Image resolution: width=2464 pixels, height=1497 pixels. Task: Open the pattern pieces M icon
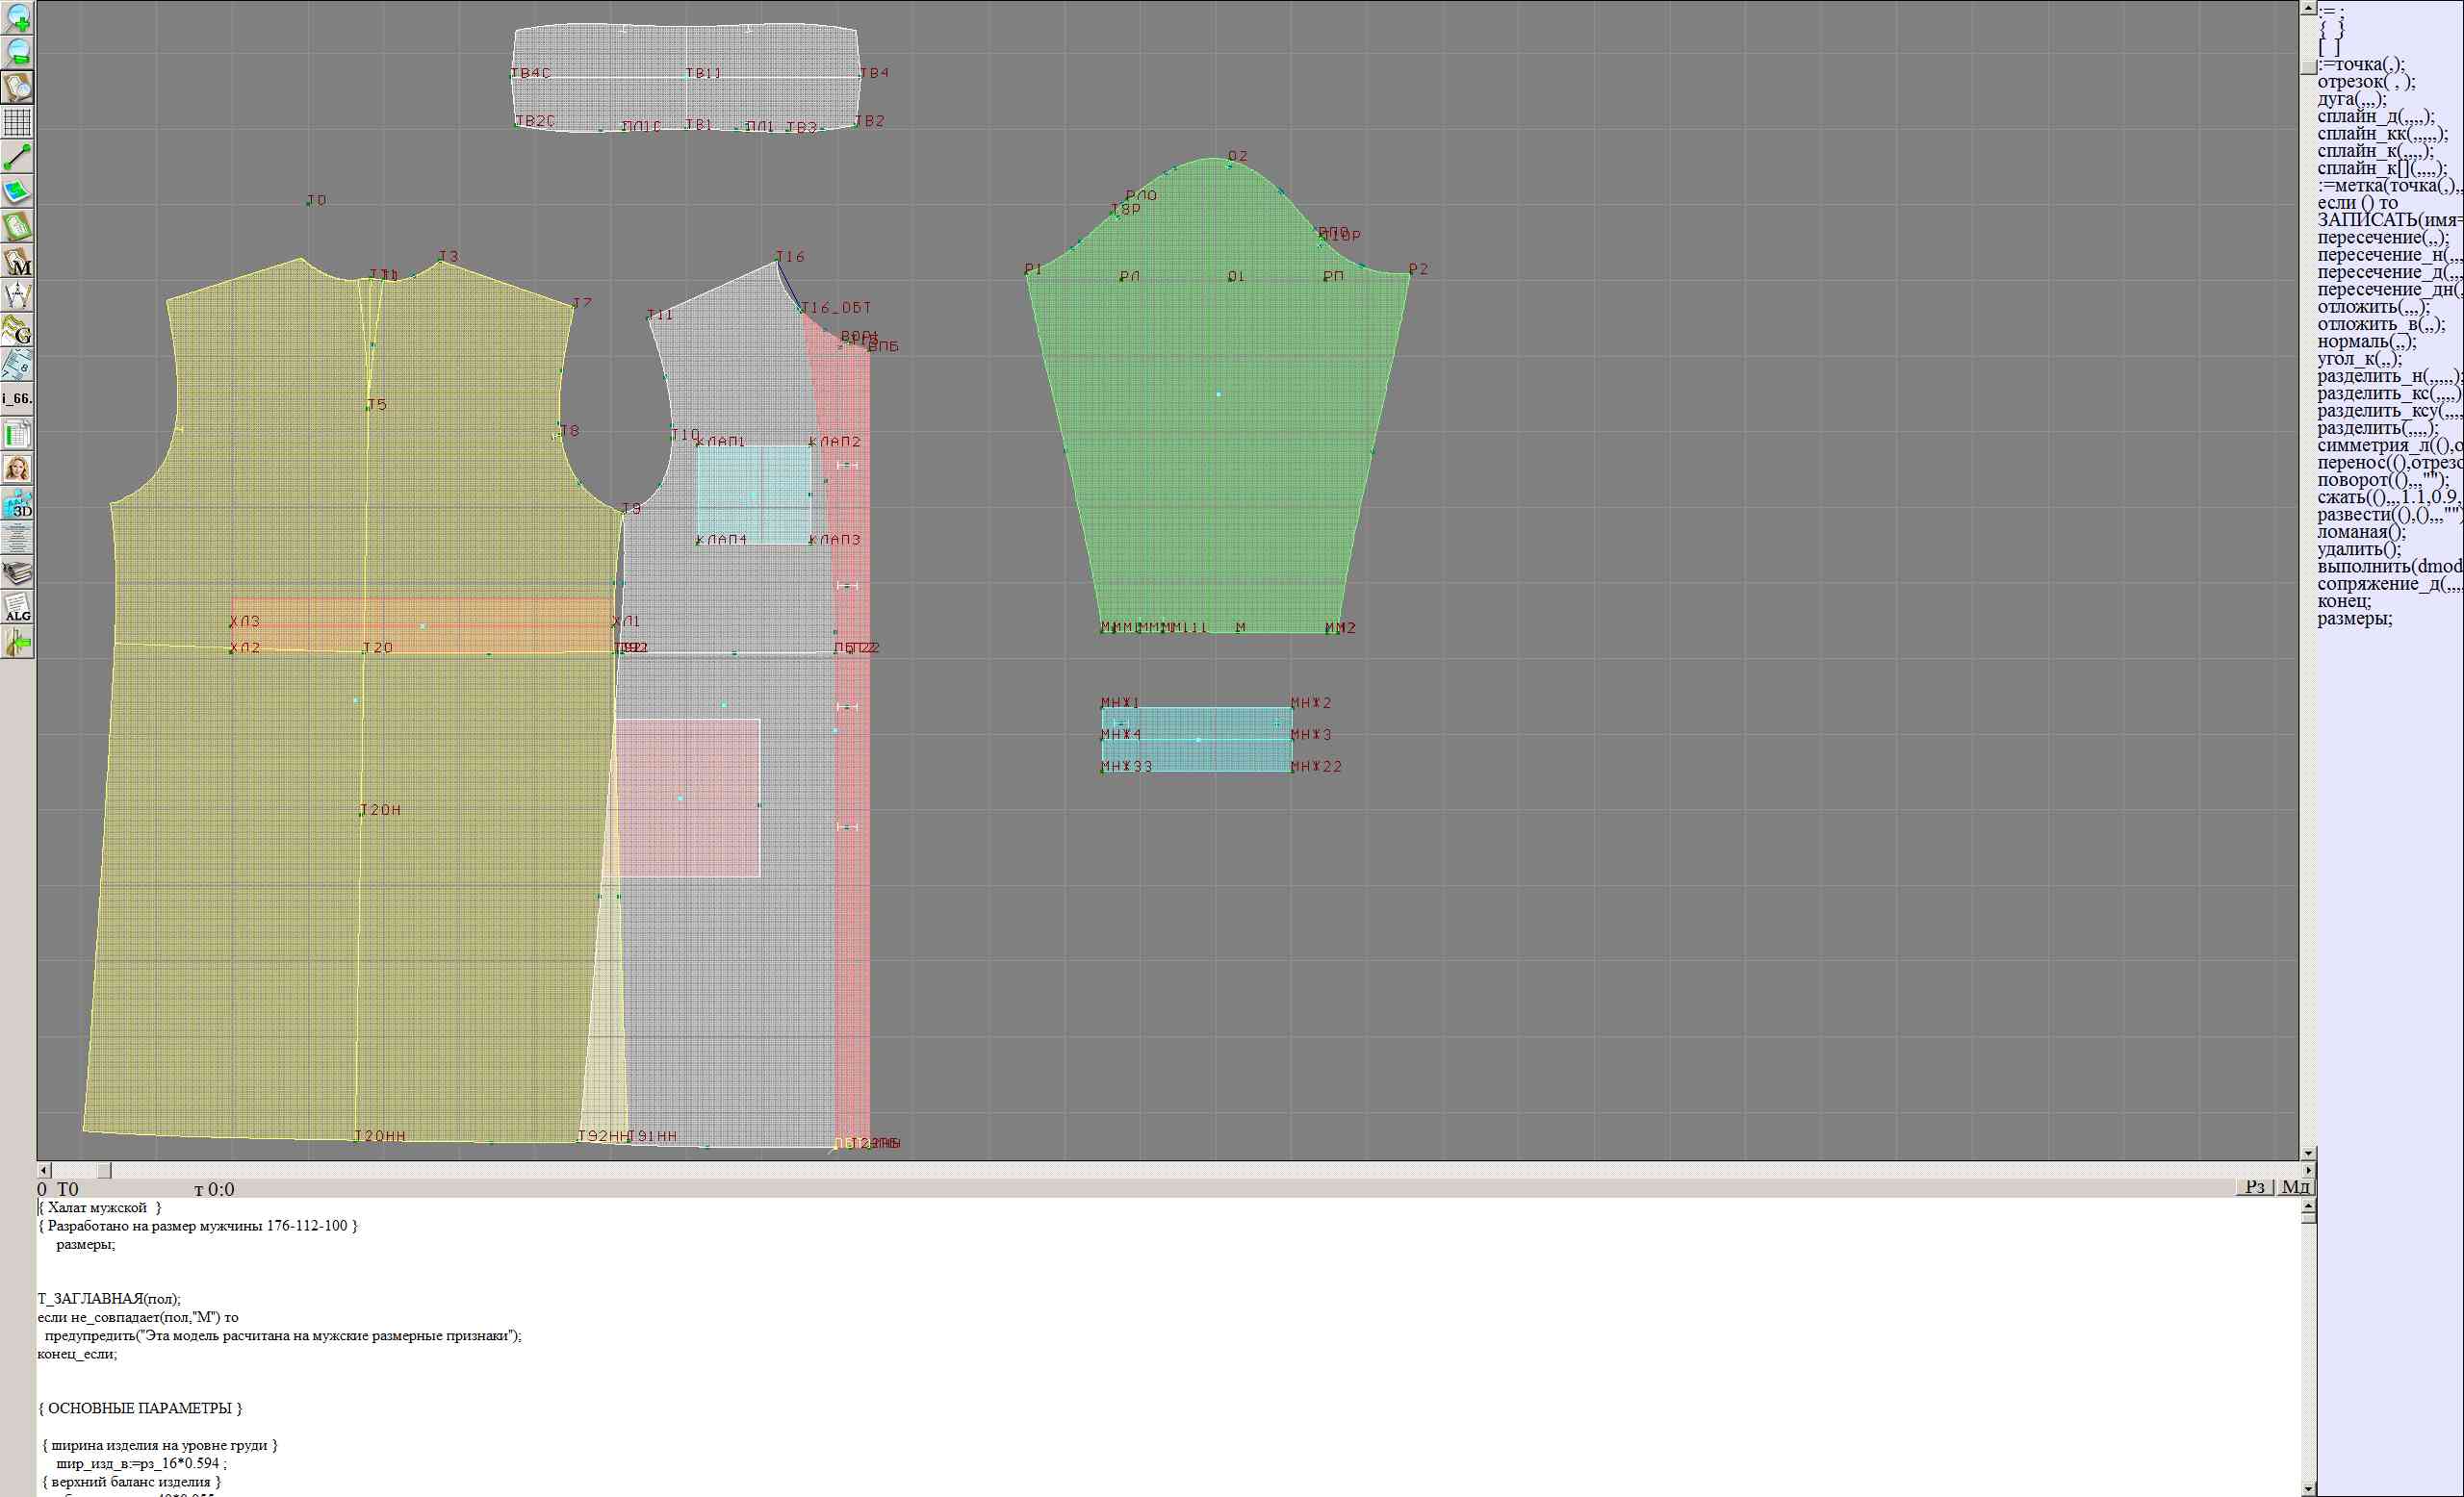click(17, 262)
